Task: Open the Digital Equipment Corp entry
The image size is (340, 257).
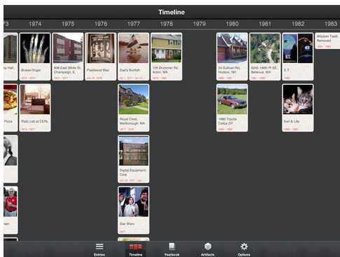Action: [133, 159]
